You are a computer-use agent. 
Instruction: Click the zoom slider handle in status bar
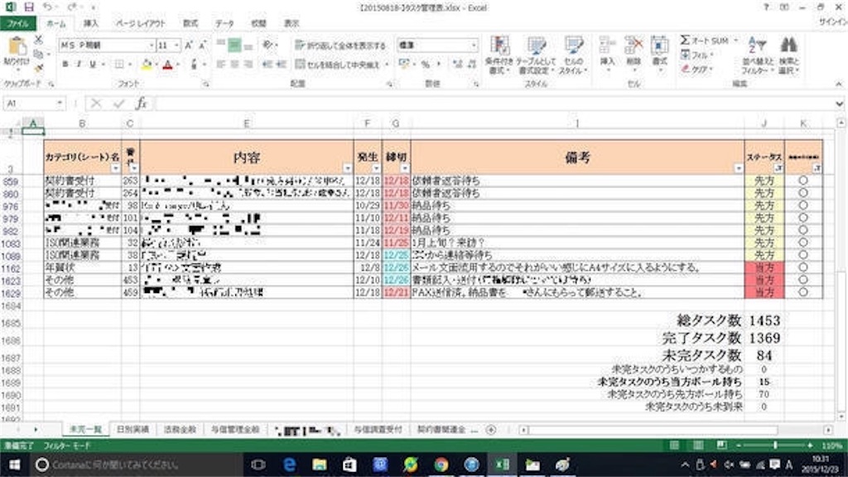click(775, 445)
